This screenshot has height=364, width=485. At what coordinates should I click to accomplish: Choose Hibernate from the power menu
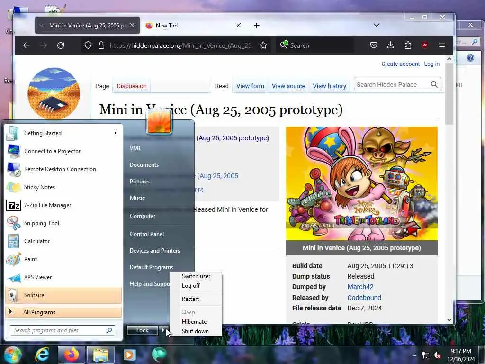196,322
